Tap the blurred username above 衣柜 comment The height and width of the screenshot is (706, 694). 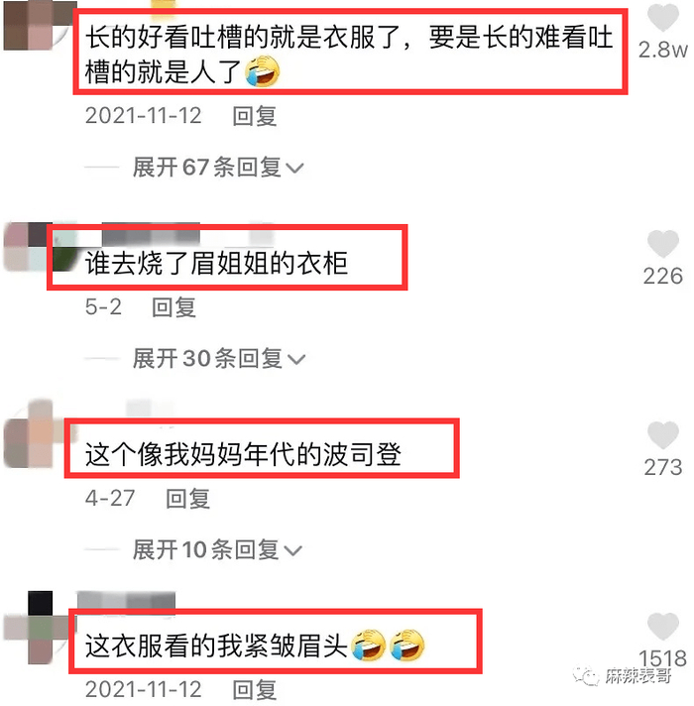tap(152, 234)
